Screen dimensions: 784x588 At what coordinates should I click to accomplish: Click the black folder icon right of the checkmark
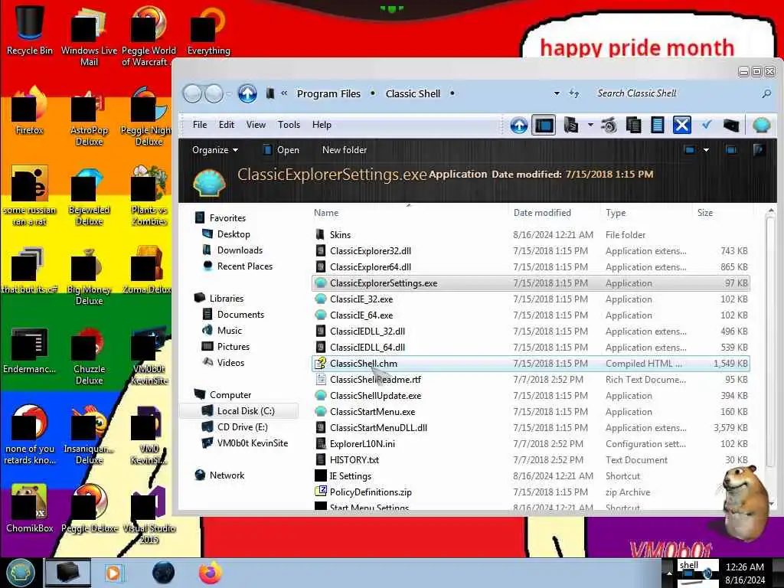731,125
